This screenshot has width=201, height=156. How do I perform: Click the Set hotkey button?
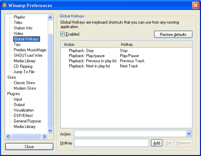[x=168, y=143]
